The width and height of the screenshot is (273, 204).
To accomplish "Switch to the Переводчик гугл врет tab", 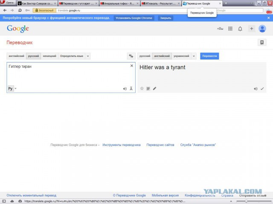I will point(78,3).
